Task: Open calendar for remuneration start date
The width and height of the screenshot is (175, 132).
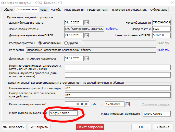Action: pos(128,104)
